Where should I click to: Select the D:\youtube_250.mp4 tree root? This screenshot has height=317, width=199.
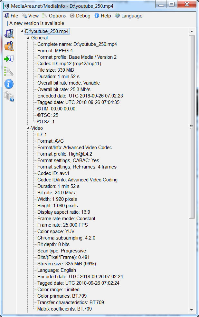tap(47, 31)
